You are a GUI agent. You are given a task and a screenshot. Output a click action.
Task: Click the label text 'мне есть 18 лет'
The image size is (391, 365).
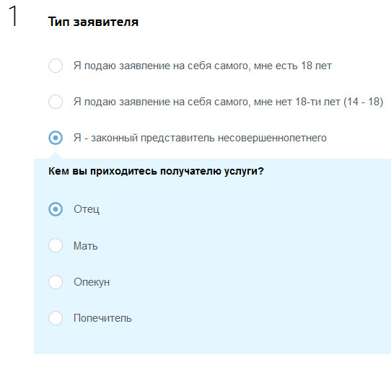point(293,66)
